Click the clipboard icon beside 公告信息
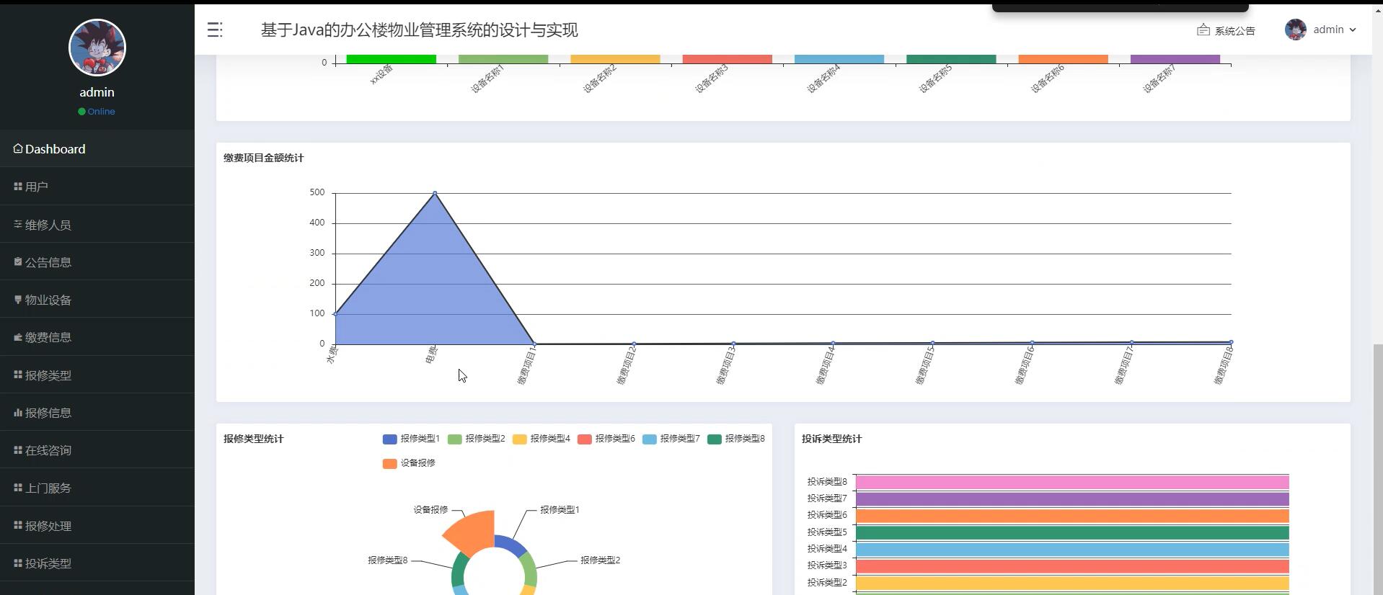Image resolution: width=1383 pixels, height=595 pixels. [18, 261]
